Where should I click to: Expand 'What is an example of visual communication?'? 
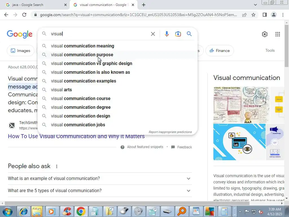tap(100, 179)
